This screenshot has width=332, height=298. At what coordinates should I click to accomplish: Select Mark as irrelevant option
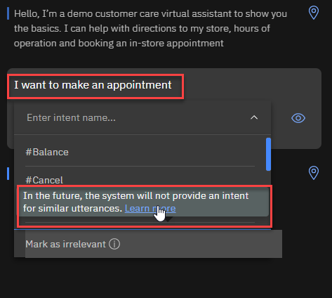click(65, 244)
